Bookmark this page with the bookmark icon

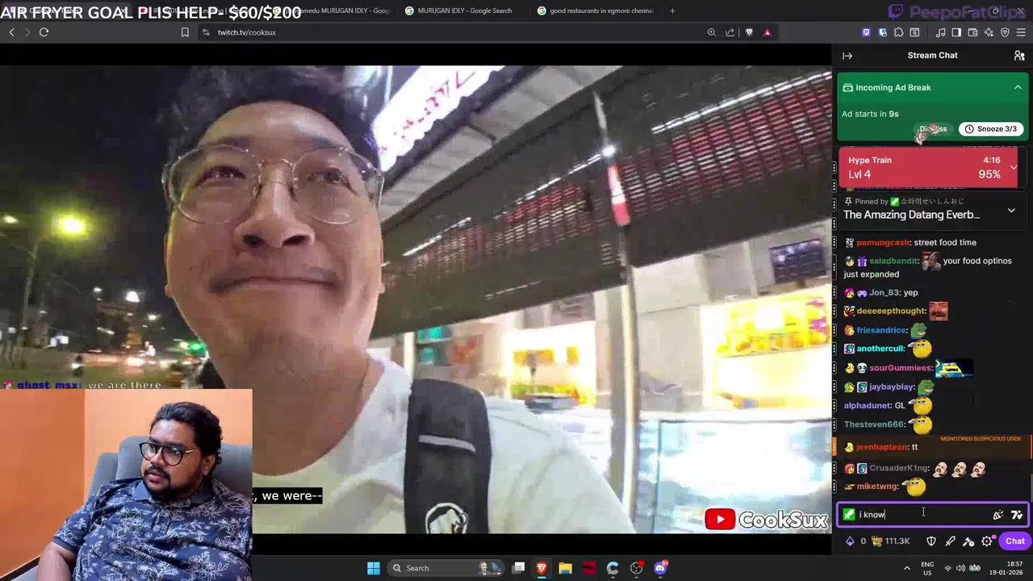pyautogui.click(x=185, y=32)
